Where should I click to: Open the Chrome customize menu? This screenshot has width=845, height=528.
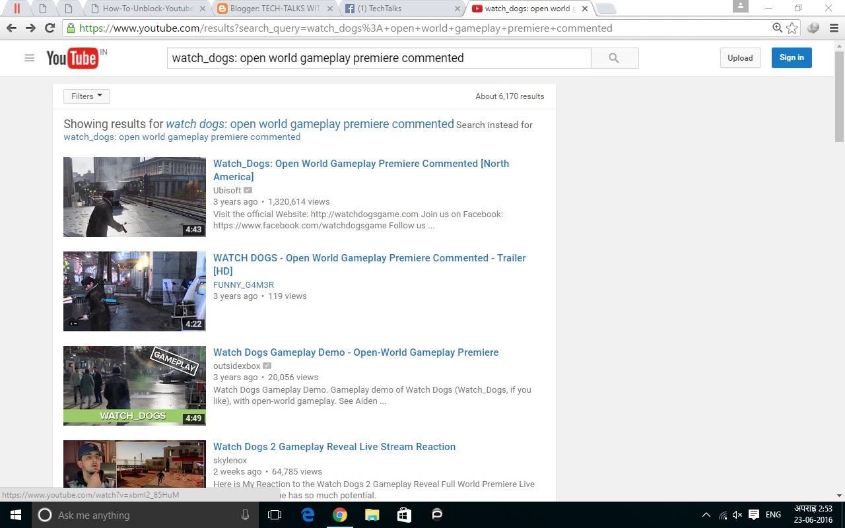(834, 28)
